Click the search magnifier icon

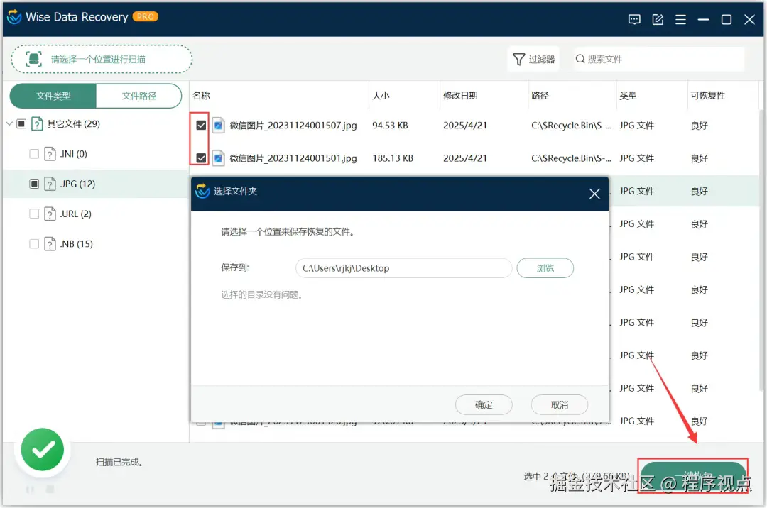(x=580, y=59)
